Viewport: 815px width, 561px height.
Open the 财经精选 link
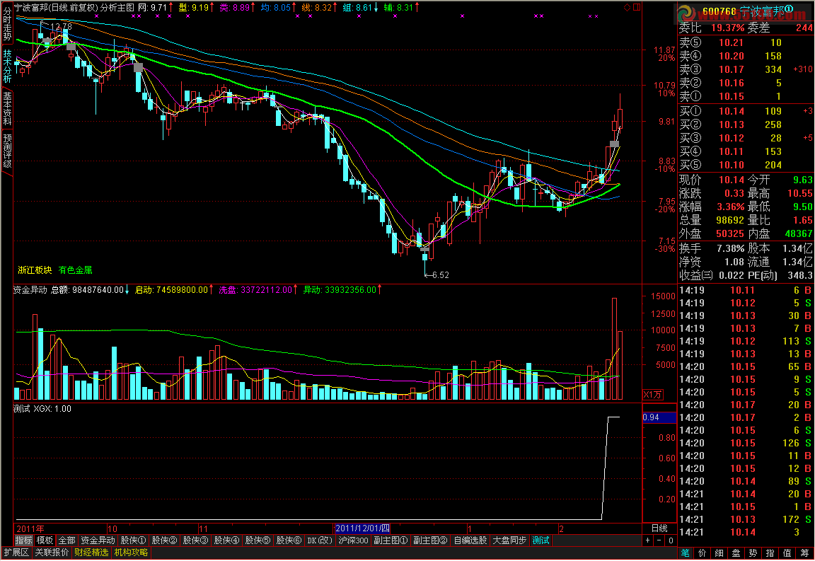pos(91,553)
